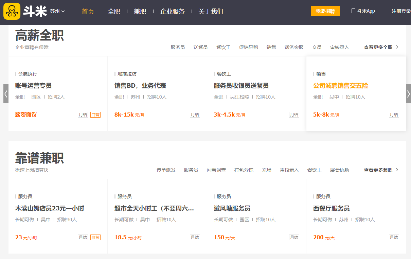Viewport: 411px width, 259px height.
Task: Select the 关于我们 navigation item
Action: [x=211, y=11]
